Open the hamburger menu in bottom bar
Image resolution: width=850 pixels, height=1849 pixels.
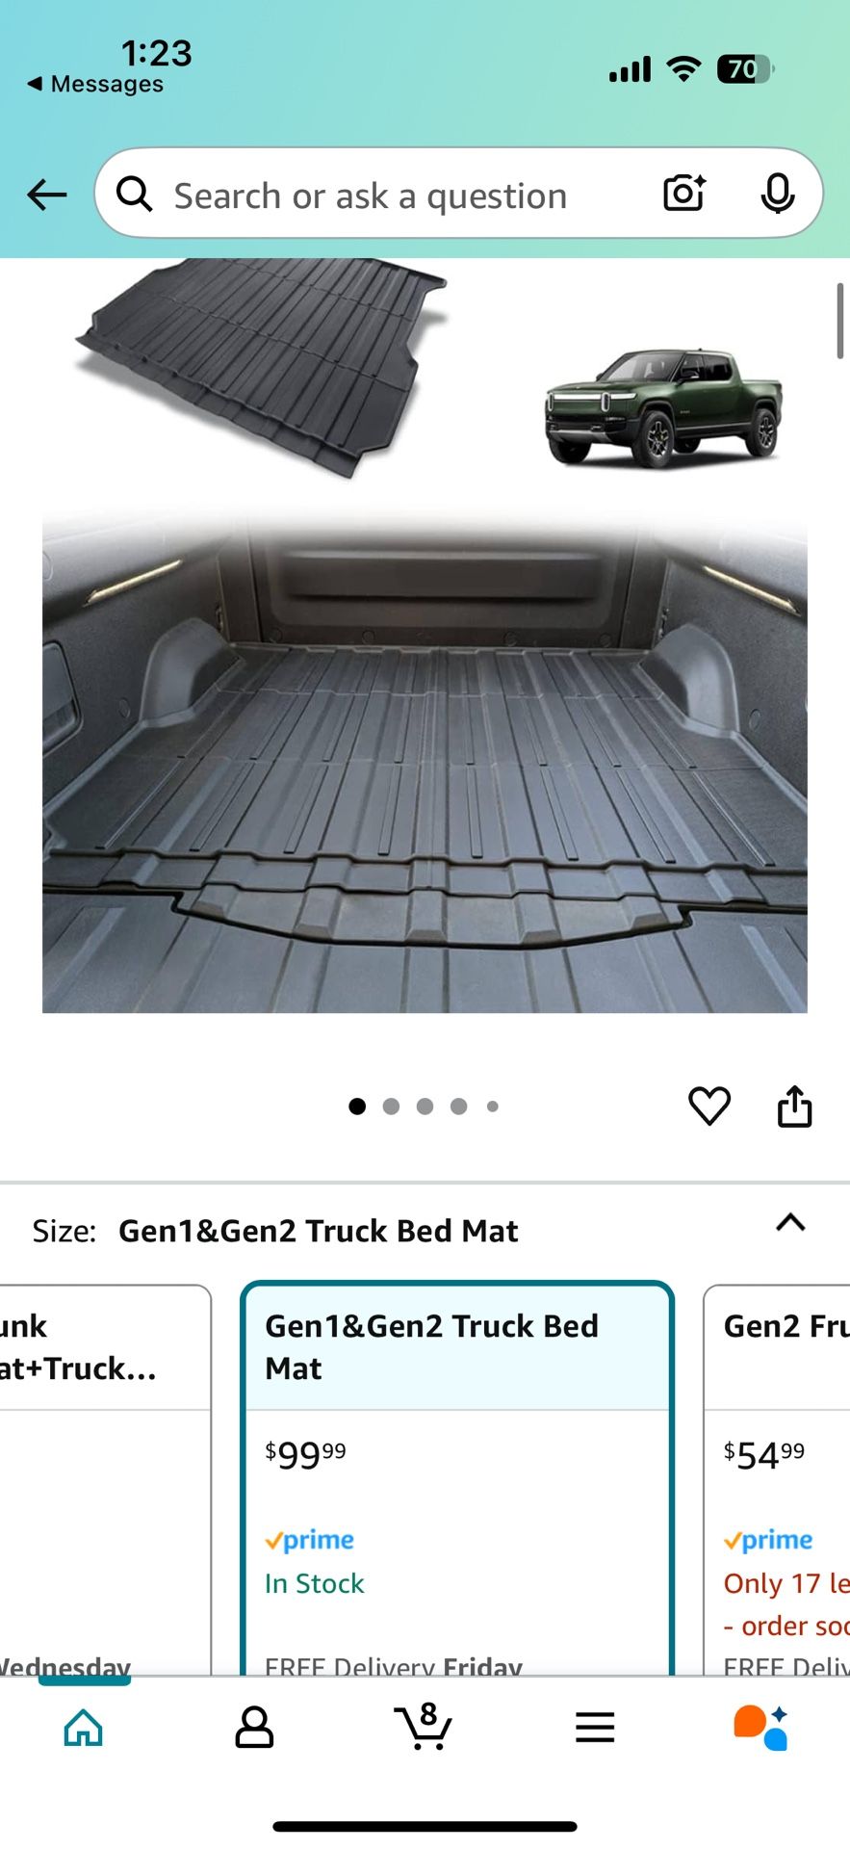595,1727
